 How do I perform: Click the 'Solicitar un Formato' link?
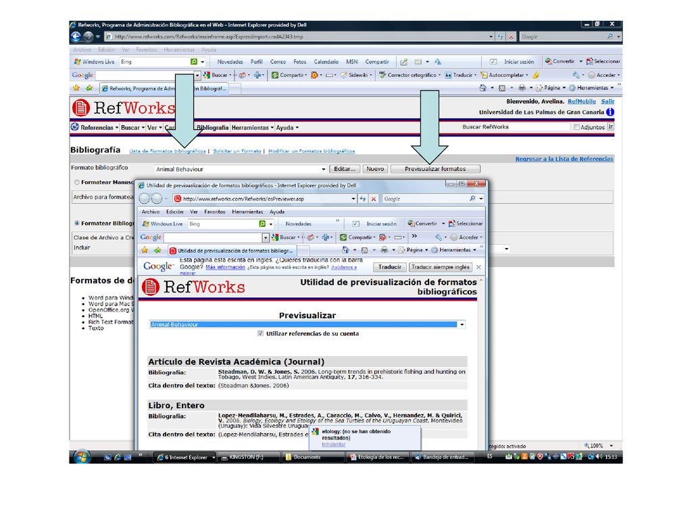pyautogui.click(x=237, y=151)
